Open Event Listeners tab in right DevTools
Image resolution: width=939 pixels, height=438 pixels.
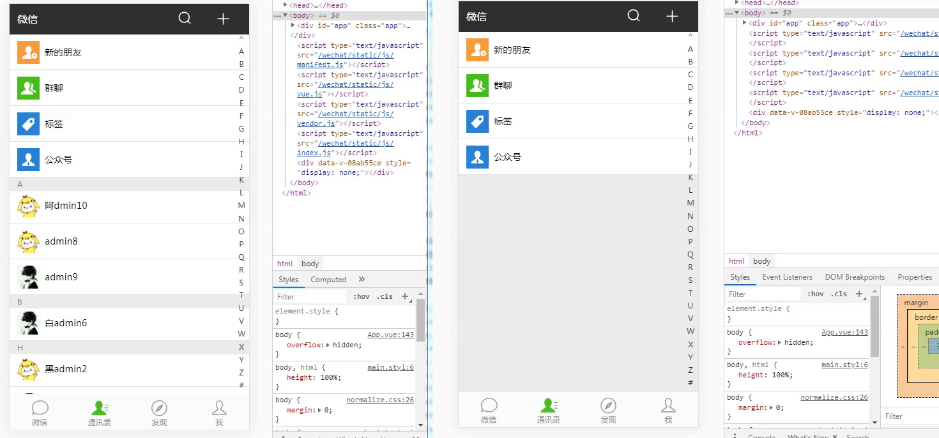click(x=787, y=277)
